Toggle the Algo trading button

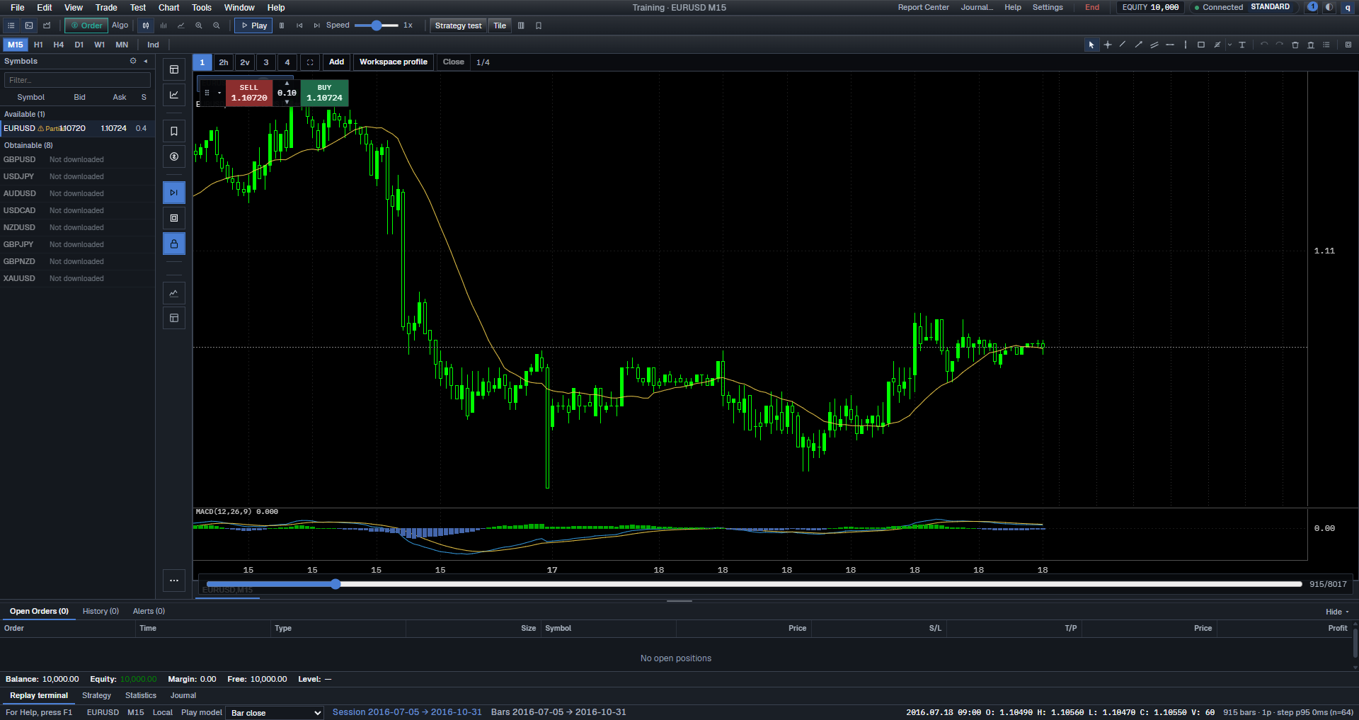(x=120, y=25)
